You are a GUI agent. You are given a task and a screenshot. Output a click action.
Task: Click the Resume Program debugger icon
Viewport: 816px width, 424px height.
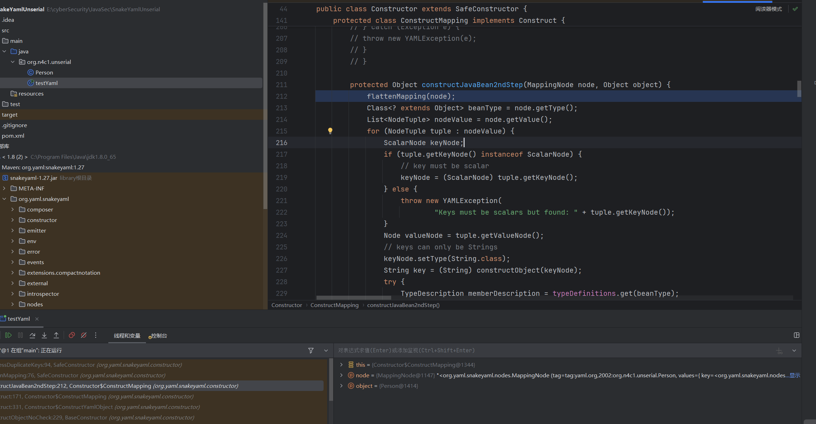(8, 335)
